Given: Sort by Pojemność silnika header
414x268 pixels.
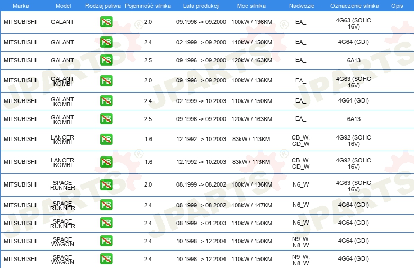Looking at the screenshot, I should (x=148, y=5).
